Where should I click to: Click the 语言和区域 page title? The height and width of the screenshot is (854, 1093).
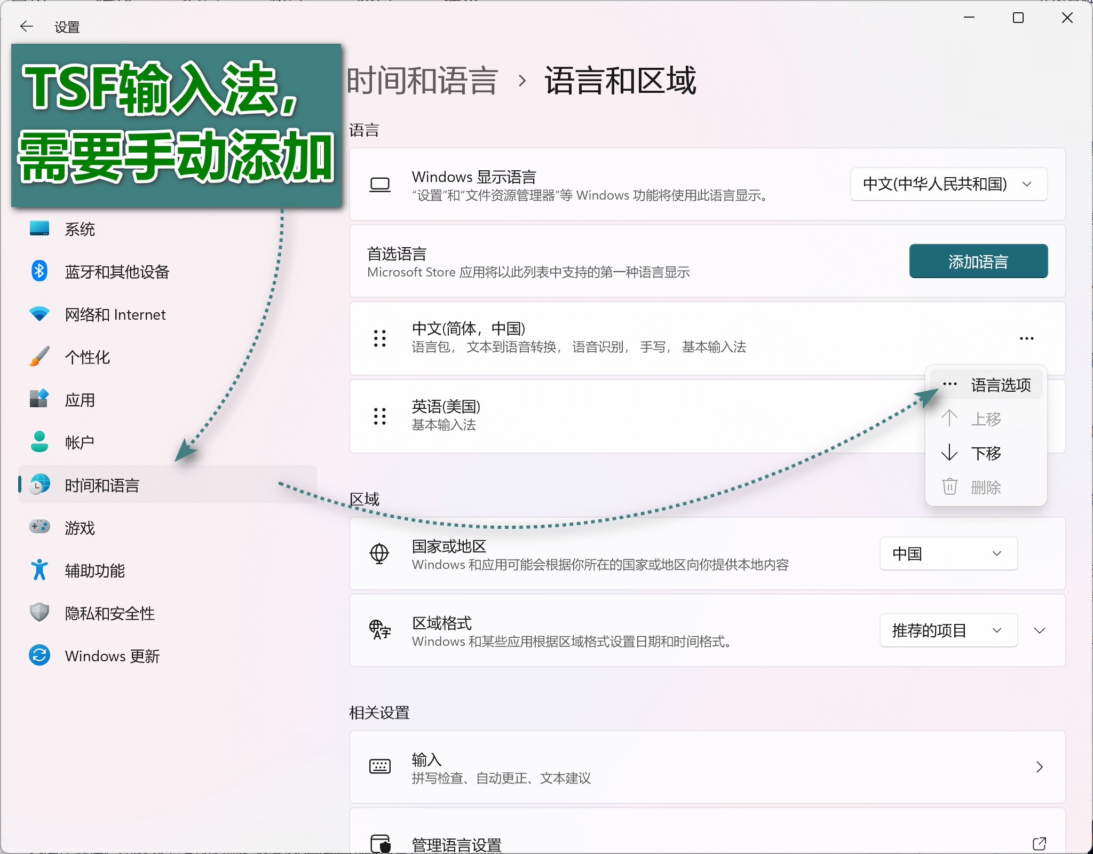620,81
